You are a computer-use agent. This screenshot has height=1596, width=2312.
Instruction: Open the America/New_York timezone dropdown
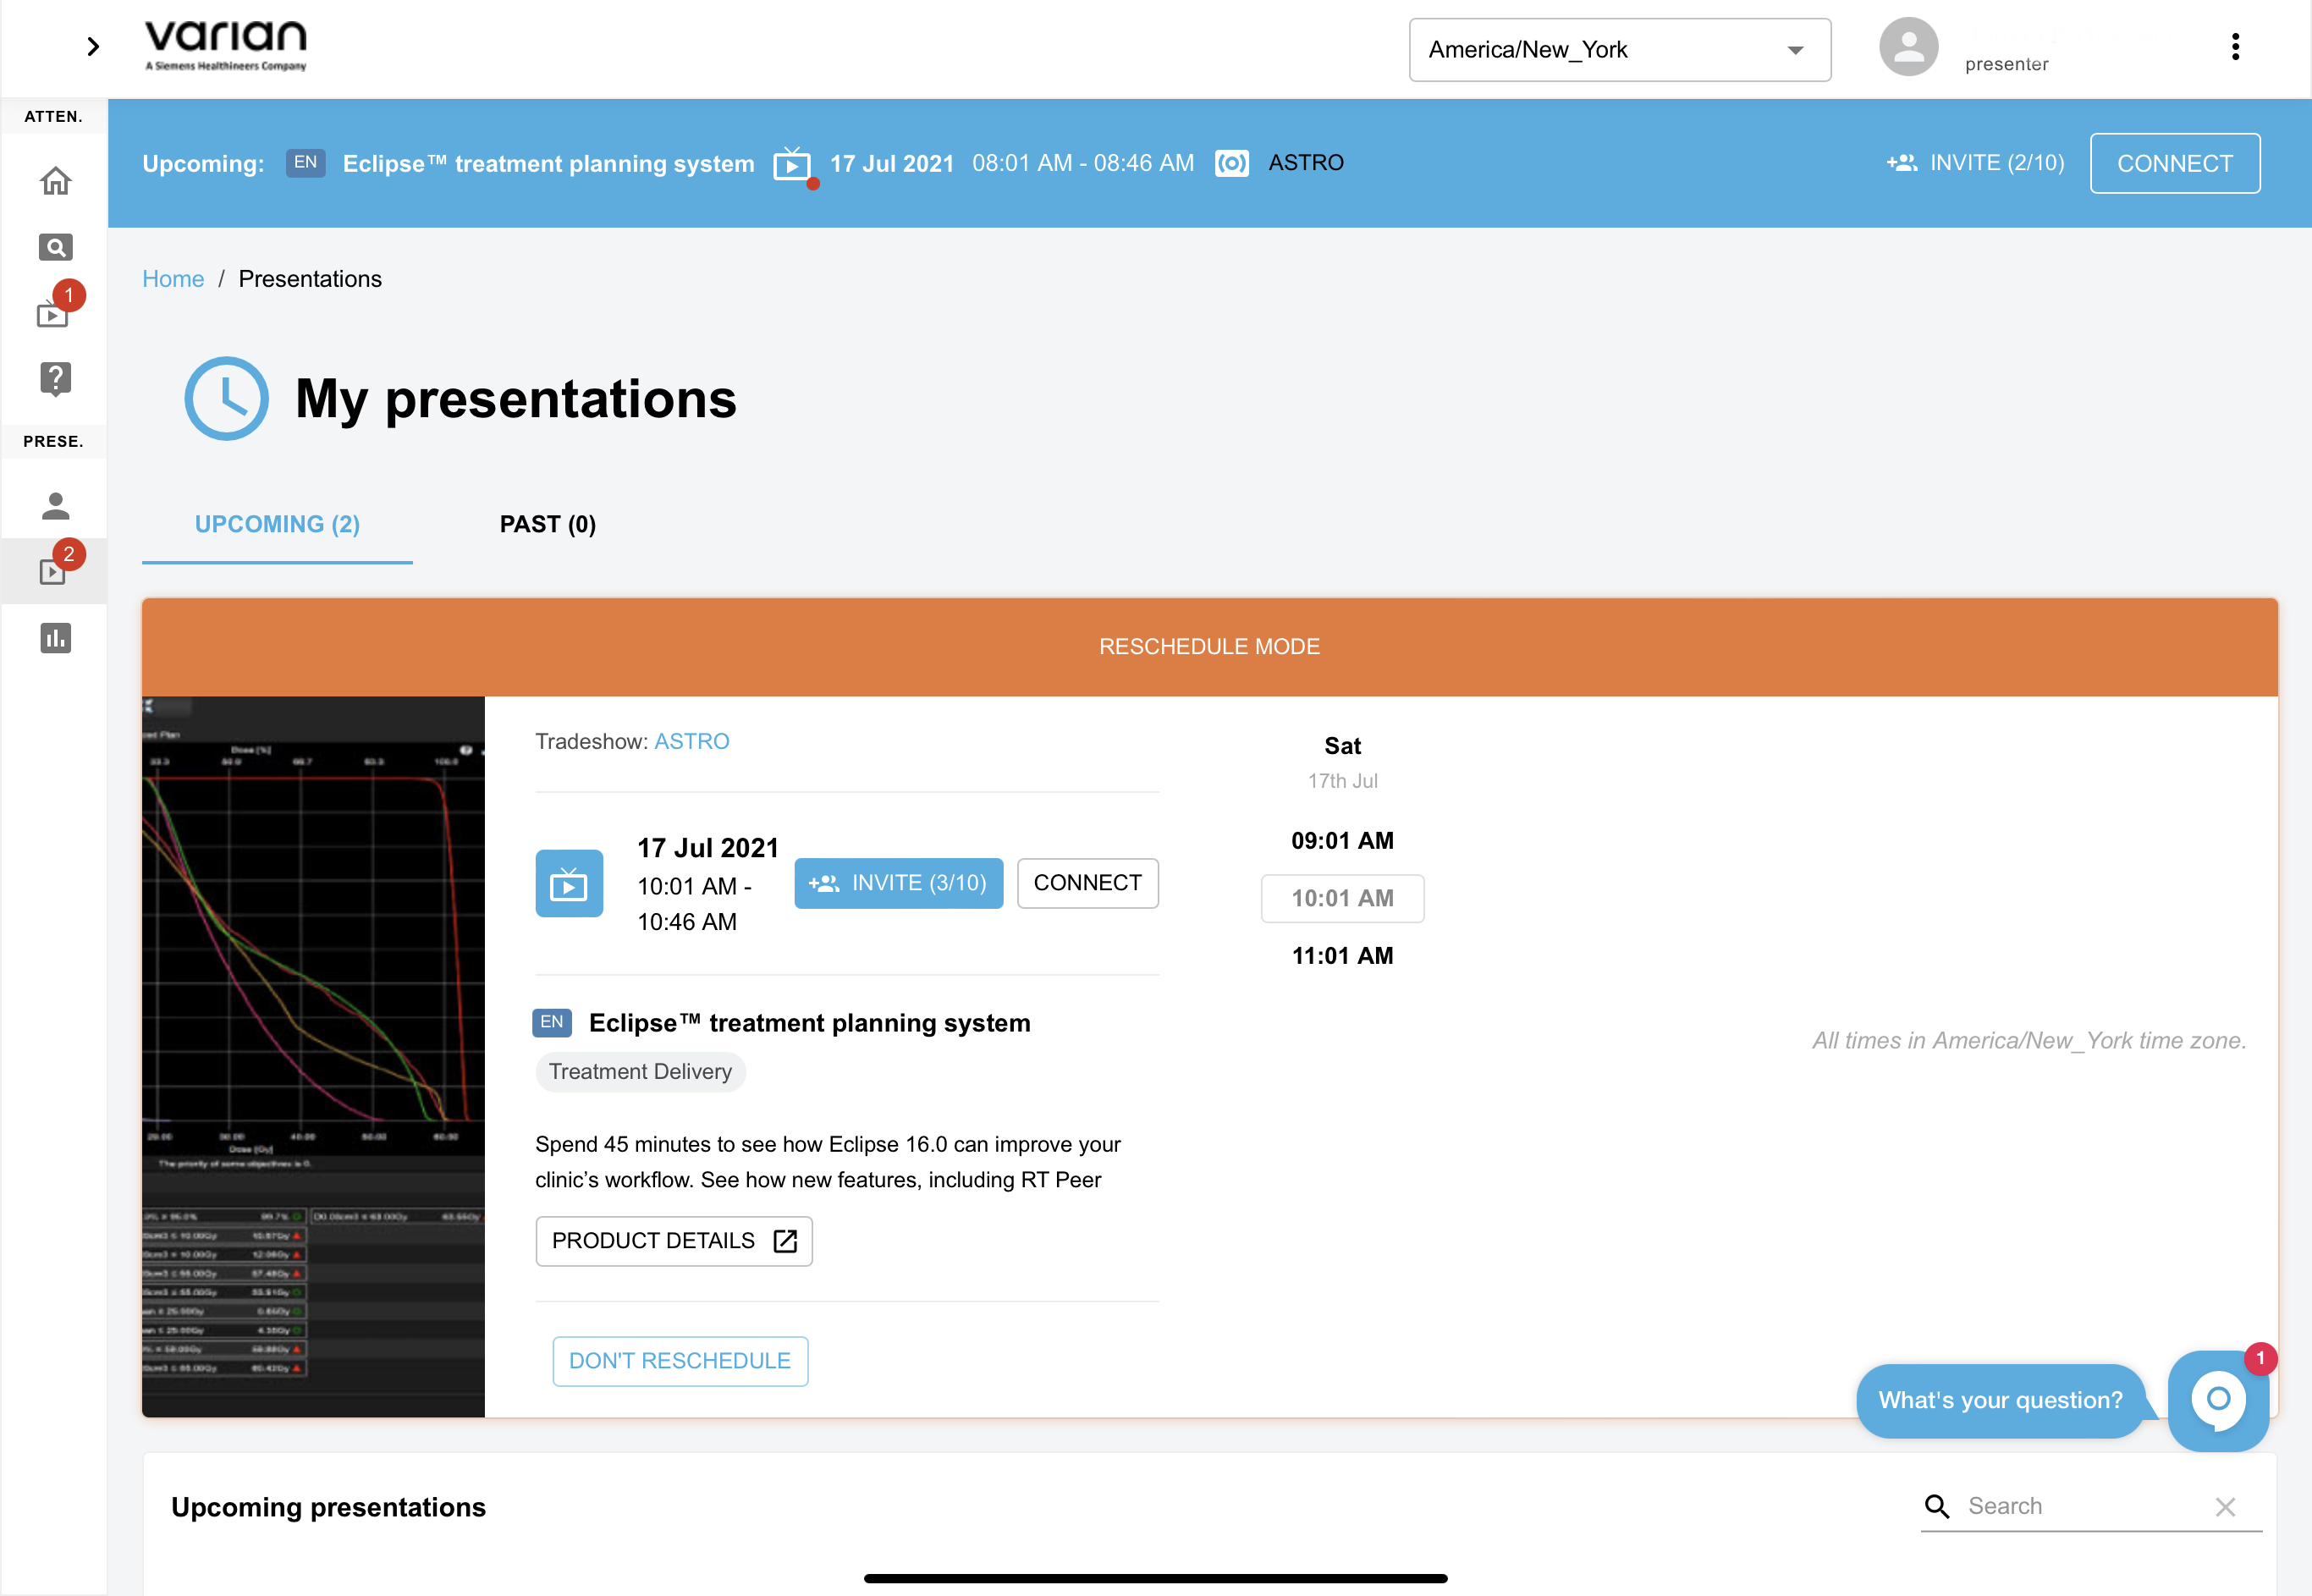point(1619,50)
